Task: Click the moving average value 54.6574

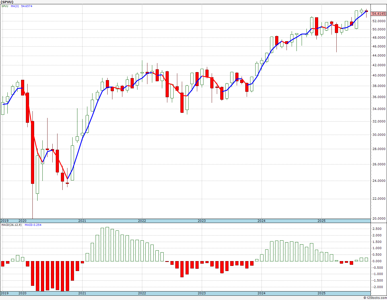Action: coord(27,6)
